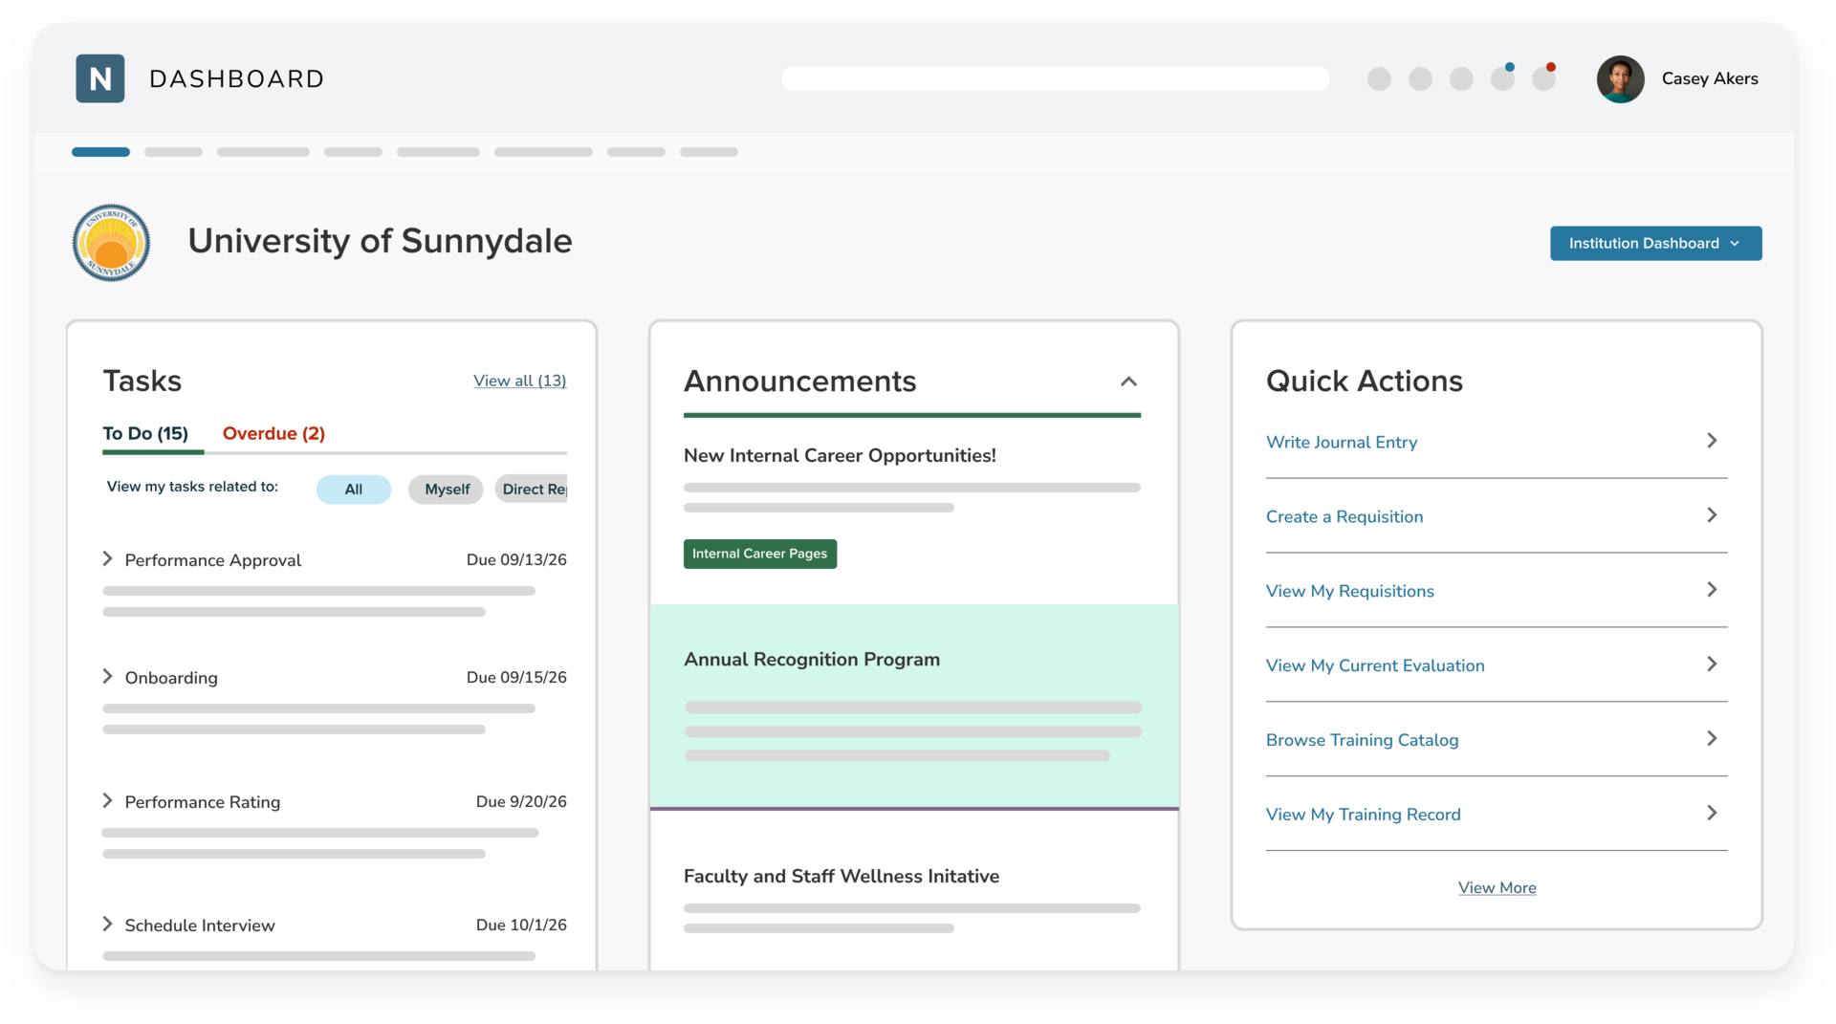
Task: Collapse the Announcements panel chevron
Action: pyautogui.click(x=1128, y=381)
